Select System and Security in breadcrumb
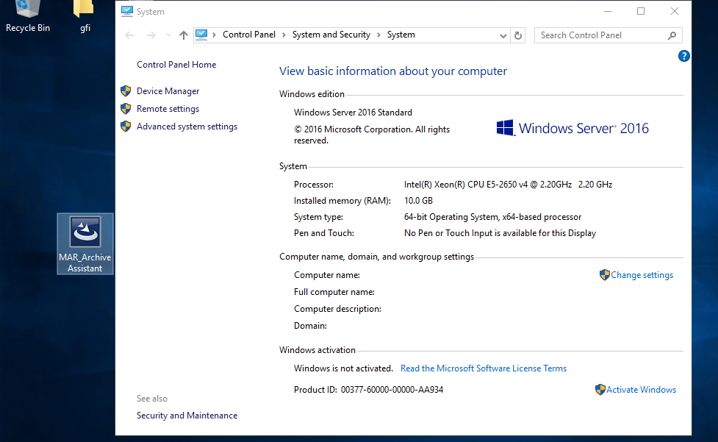The image size is (718, 442). pos(331,35)
